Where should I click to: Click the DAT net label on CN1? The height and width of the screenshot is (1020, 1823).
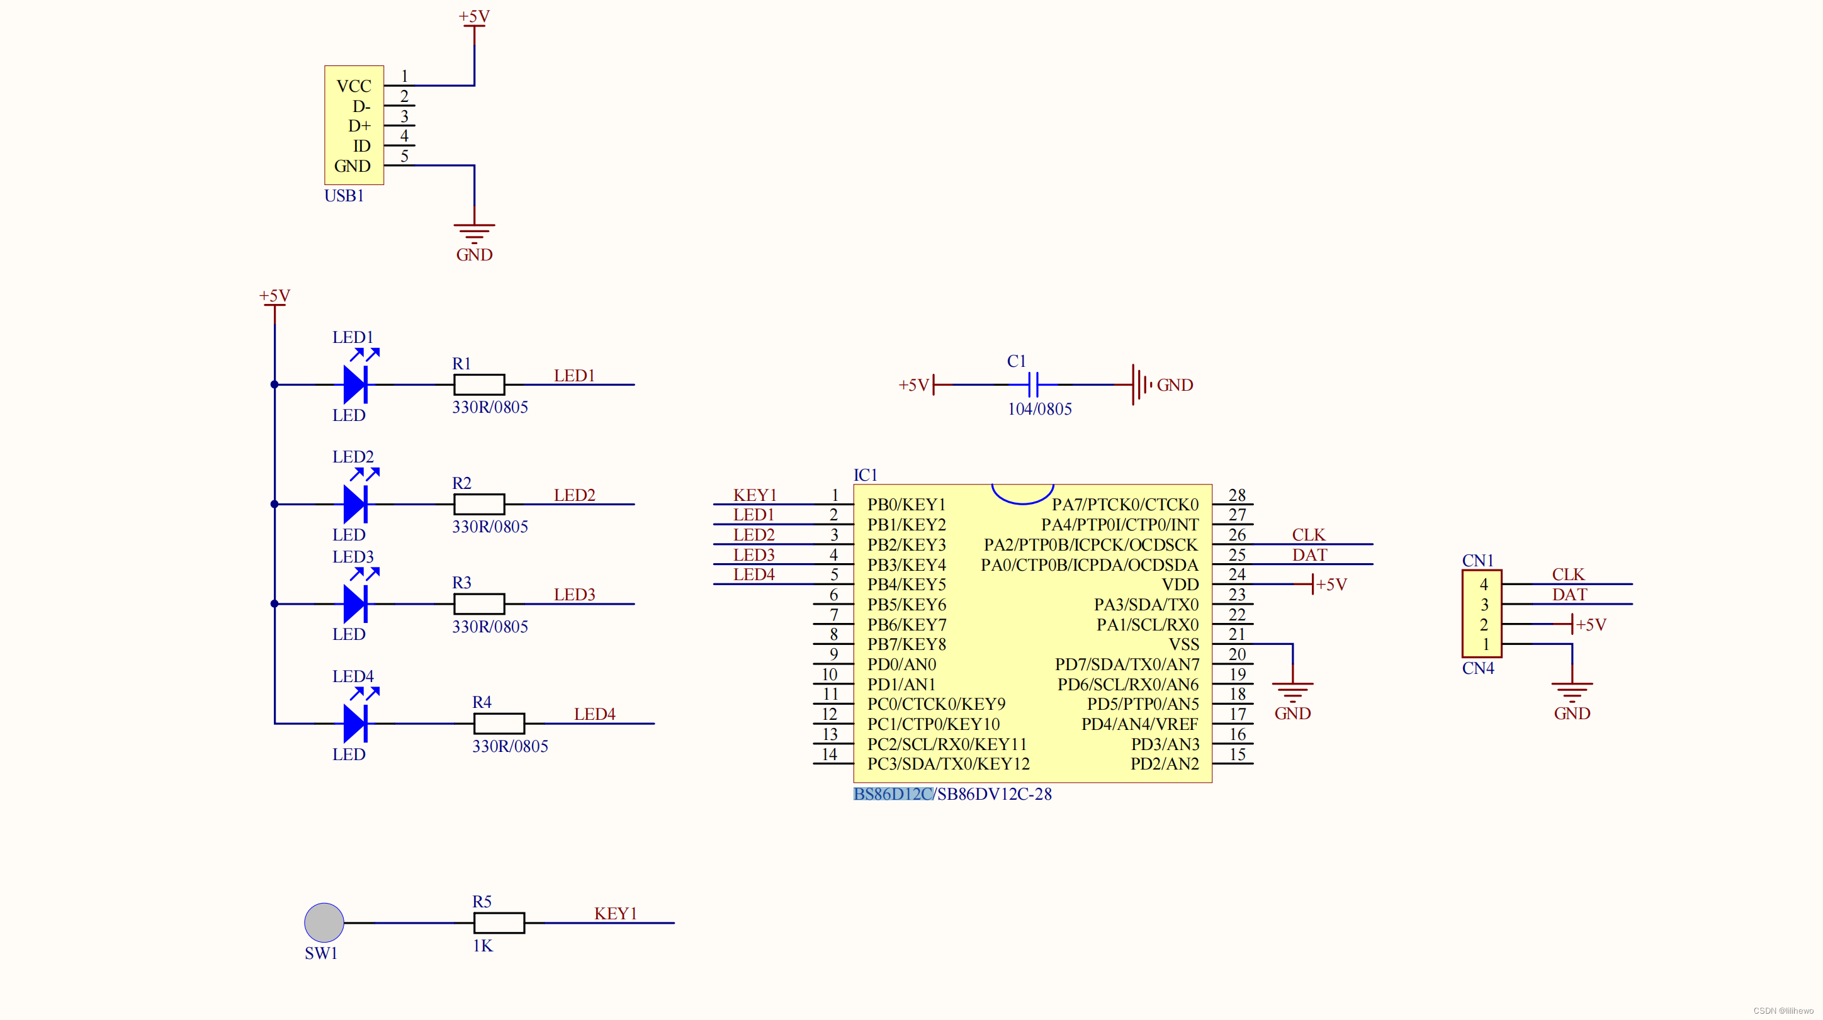[1569, 594]
